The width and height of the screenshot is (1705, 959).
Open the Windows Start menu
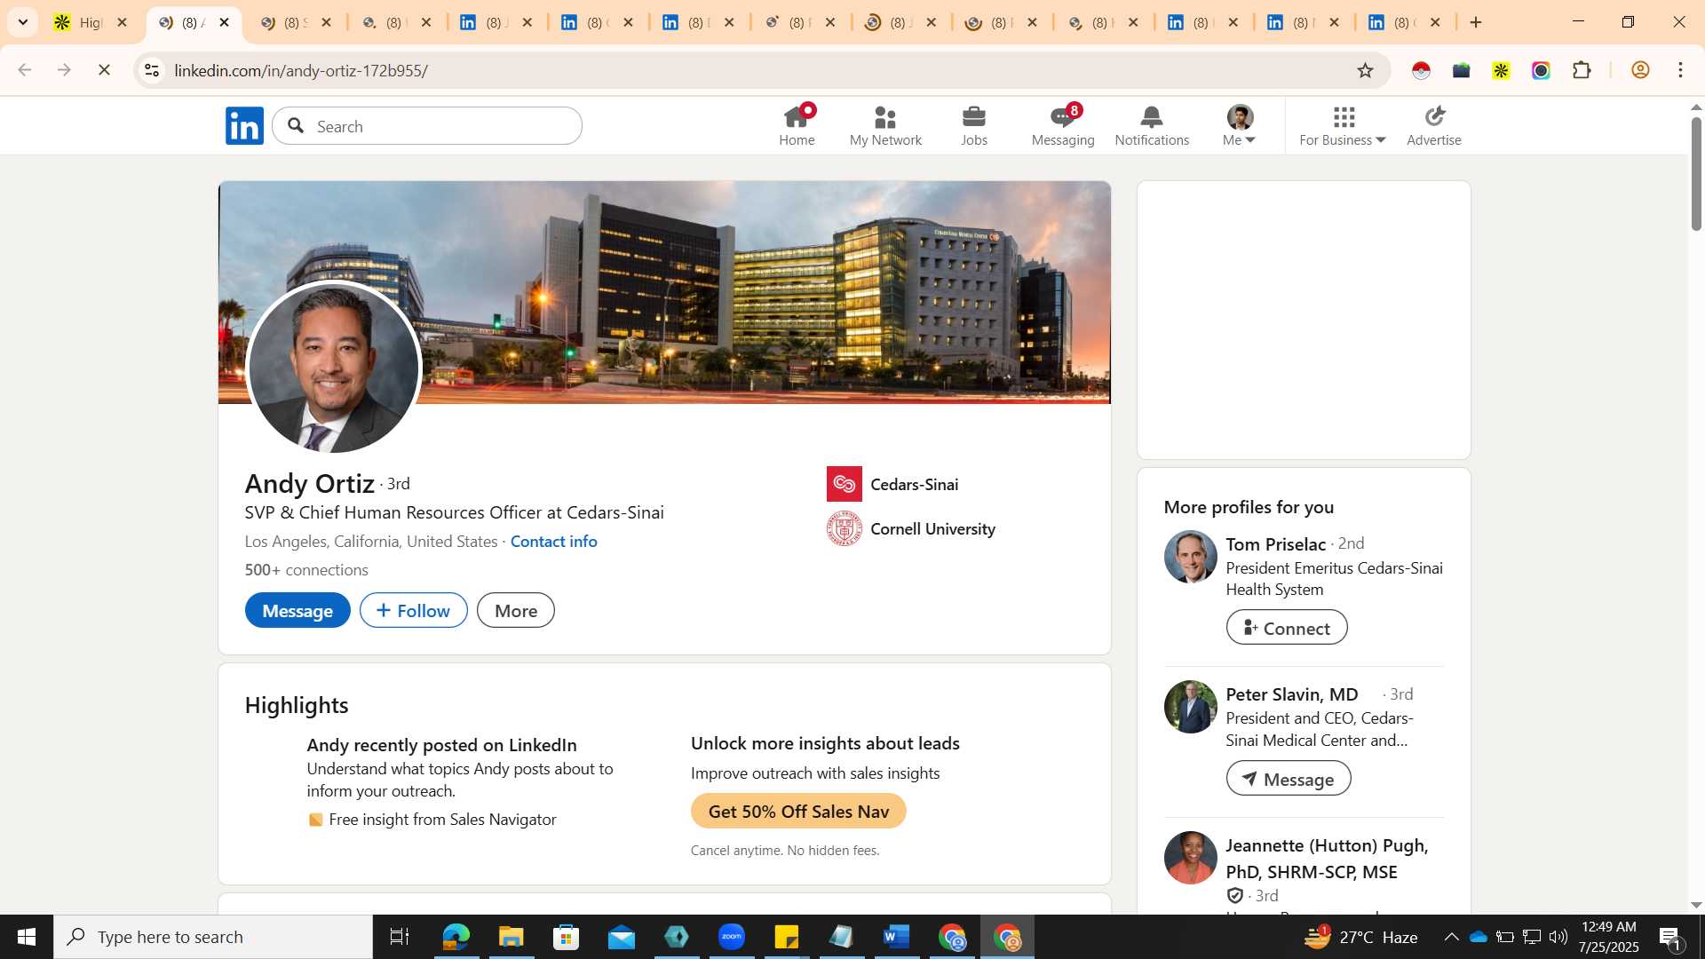click(26, 937)
